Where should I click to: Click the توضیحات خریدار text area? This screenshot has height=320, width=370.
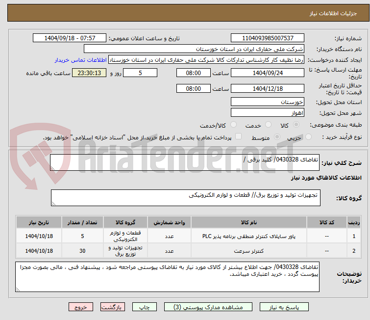pos(167,276)
